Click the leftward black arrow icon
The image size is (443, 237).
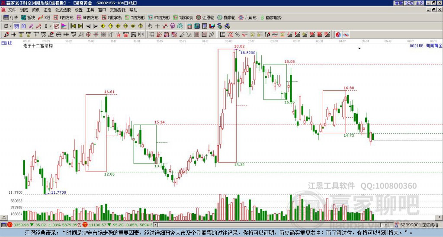[x=88, y=26]
